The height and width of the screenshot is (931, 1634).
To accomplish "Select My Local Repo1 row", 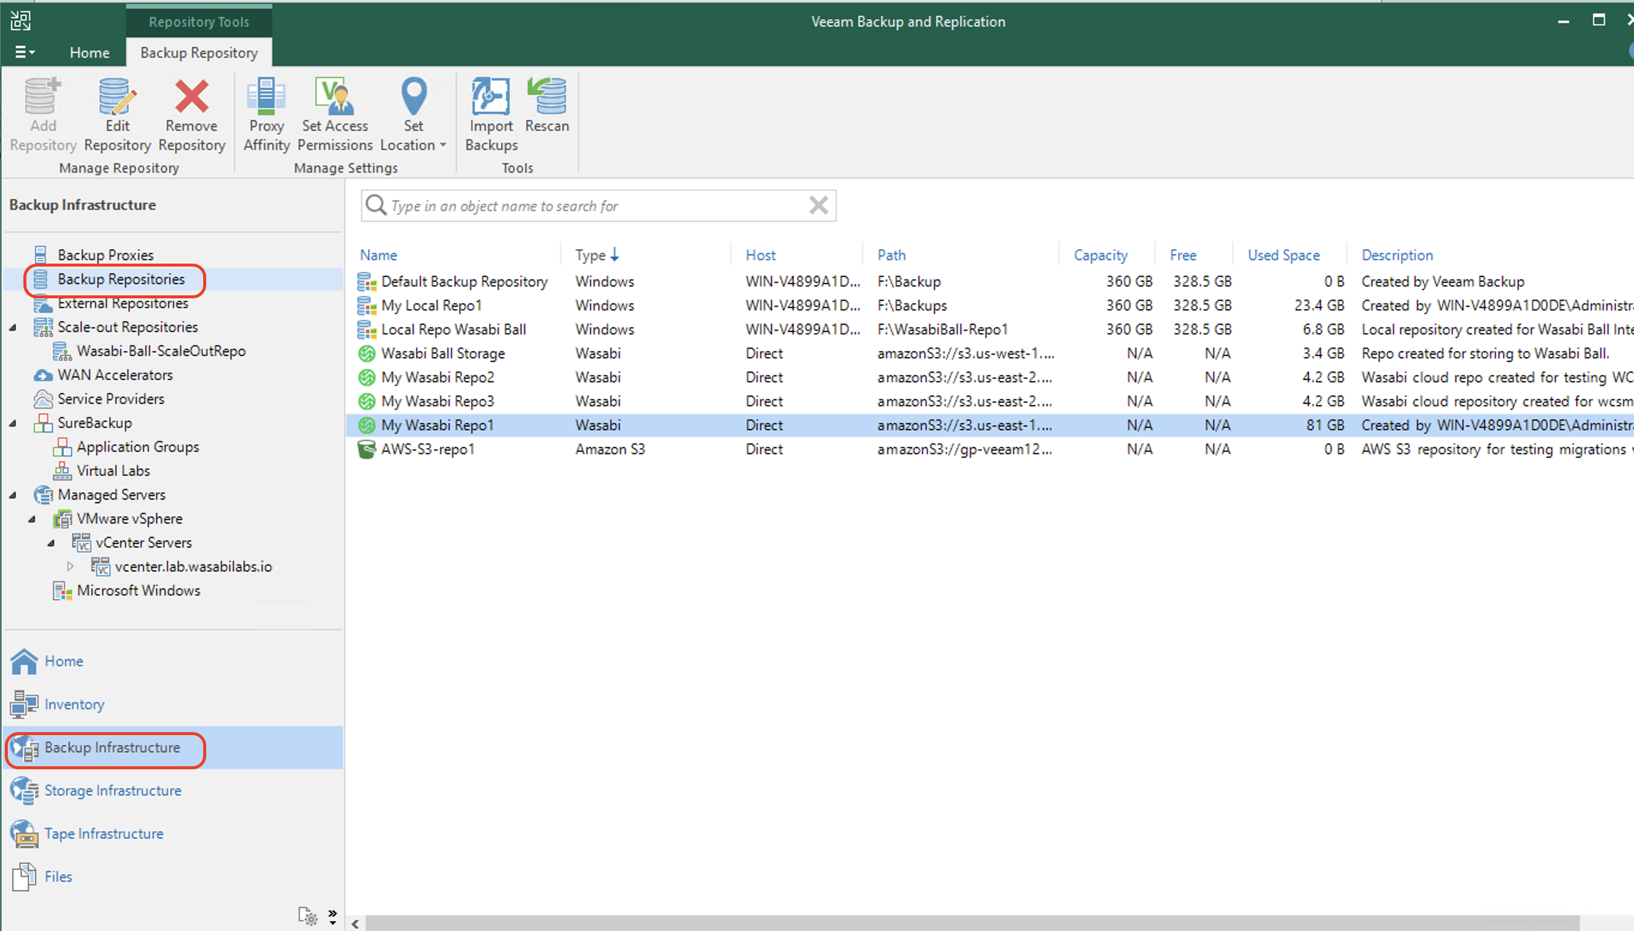I will coord(990,305).
